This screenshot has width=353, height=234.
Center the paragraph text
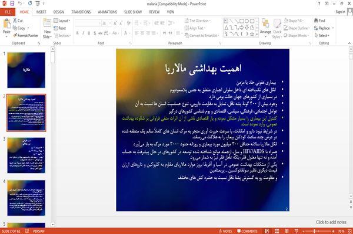[142, 33]
